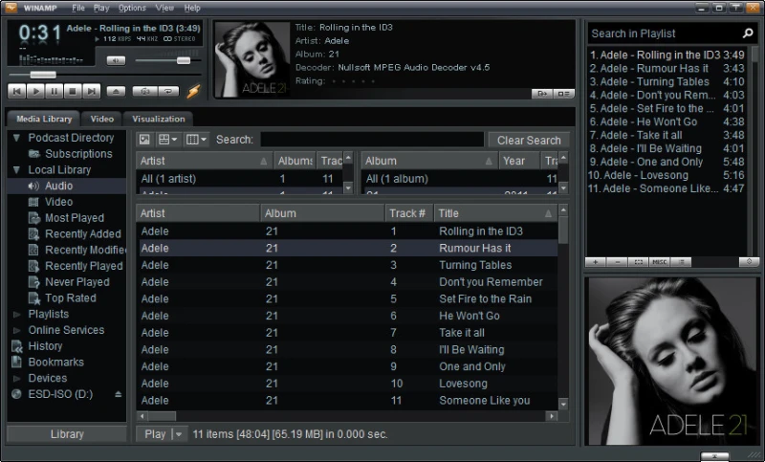Collapse the Local Library tree node
The image size is (765, 462).
pos(16,170)
